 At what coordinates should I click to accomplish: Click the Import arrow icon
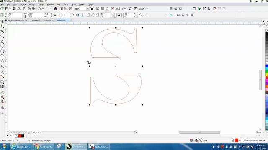[61, 9]
